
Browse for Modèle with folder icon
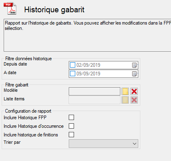[x=125, y=91]
